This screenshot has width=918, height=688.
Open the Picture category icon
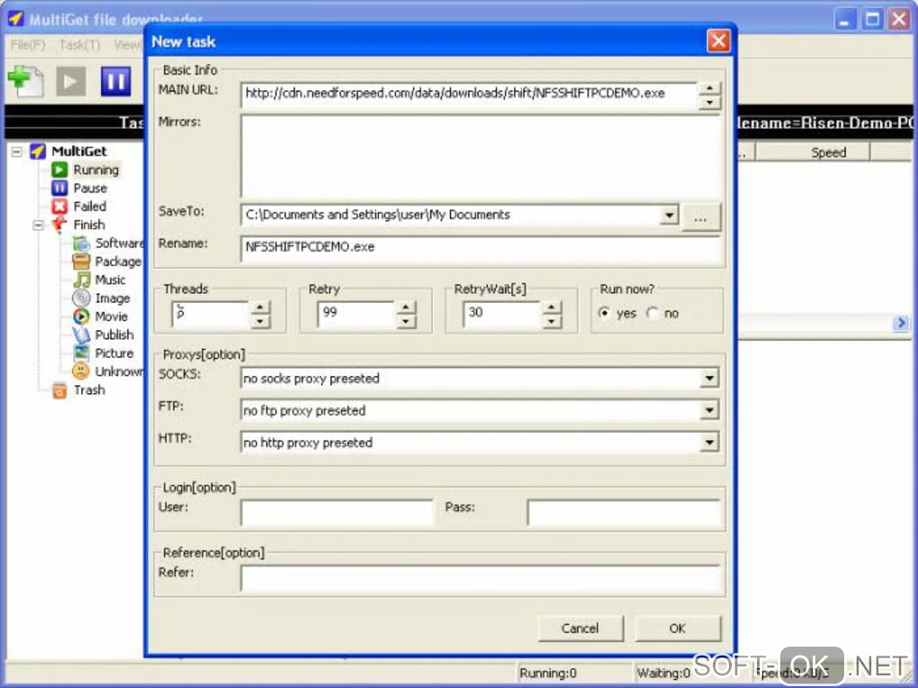pyautogui.click(x=81, y=353)
